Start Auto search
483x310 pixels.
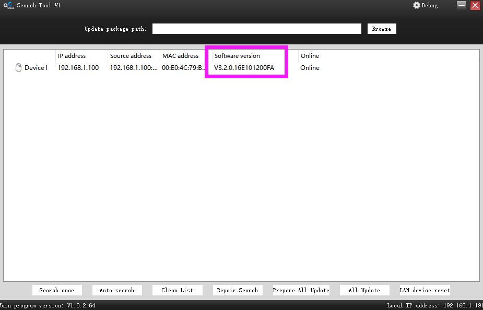click(x=117, y=290)
